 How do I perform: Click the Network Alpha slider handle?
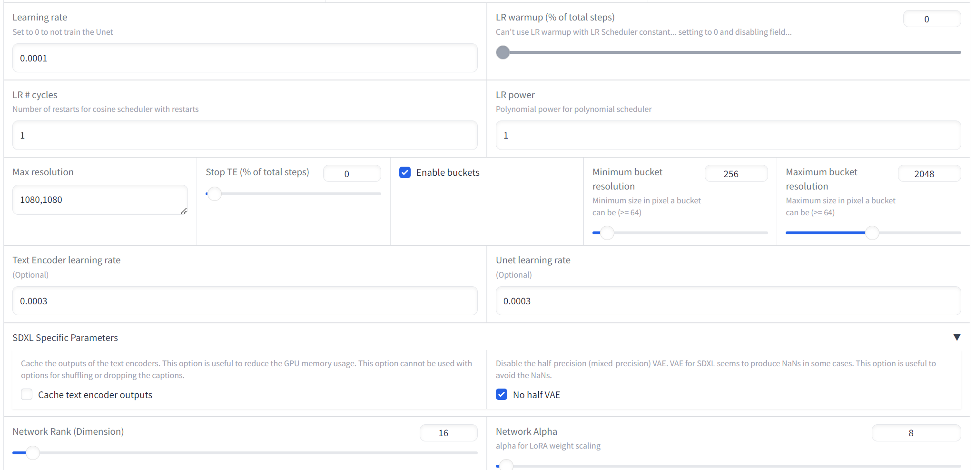pos(506,465)
